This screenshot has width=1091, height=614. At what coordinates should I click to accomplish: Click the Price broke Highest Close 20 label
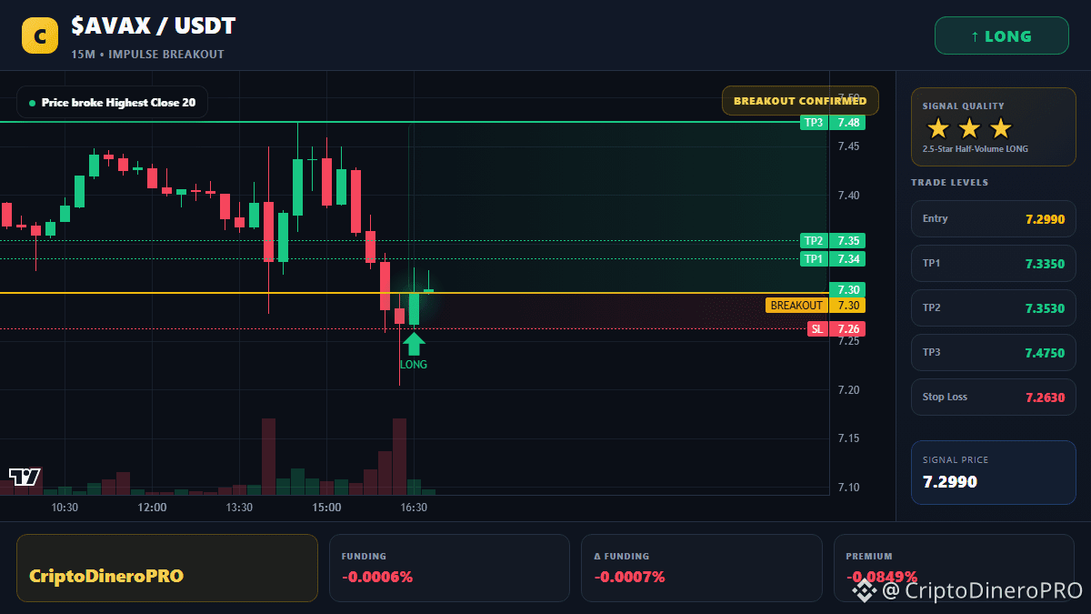(112, 103)
